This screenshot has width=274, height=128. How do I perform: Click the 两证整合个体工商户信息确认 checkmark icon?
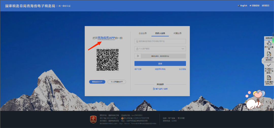269,65
